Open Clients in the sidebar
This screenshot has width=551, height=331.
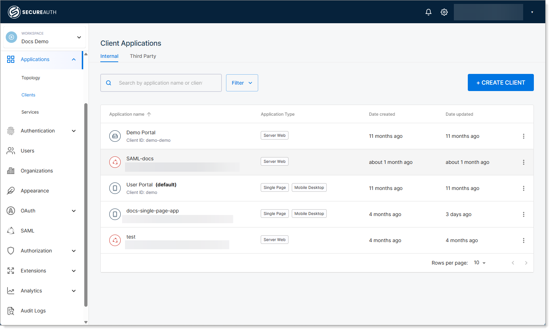pos(28,95)
